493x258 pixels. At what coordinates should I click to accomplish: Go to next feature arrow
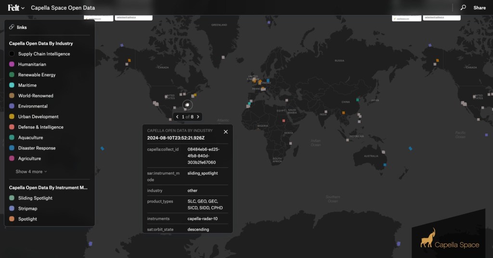pyautogui.click(x=198, y=117)
